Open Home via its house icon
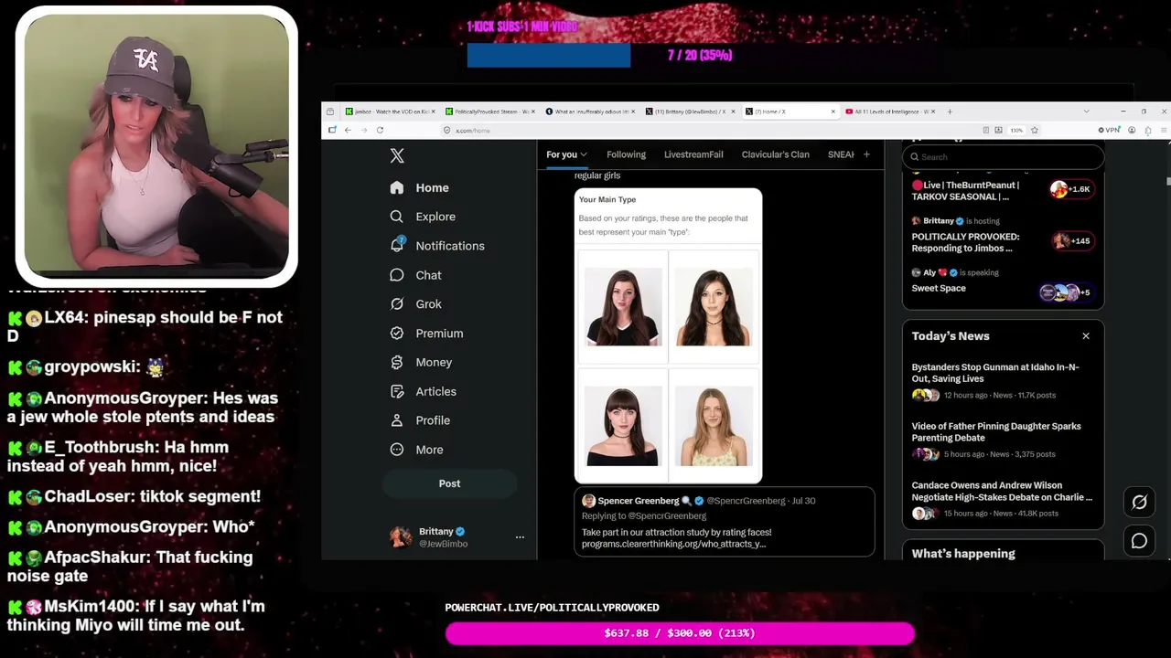The image size is (1171, 658). [396, 187]
